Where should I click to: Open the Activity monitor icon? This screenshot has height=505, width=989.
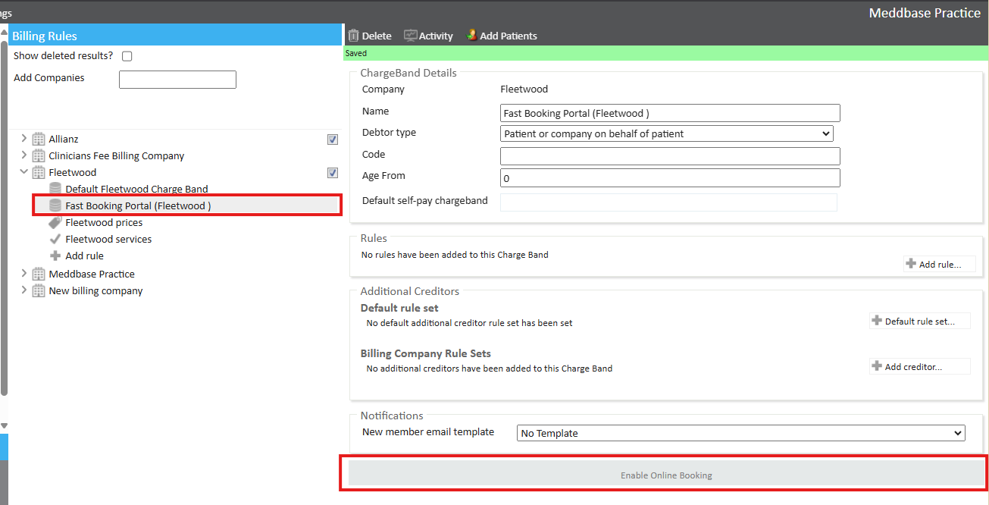click(410, 36)
